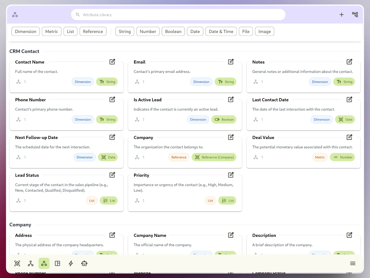Select the robot assistant icon in bottom bar

click(x=84, y=264)
